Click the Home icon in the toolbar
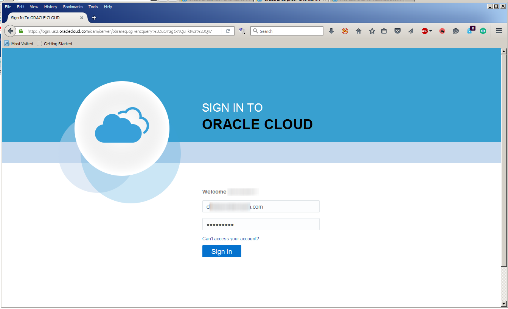Image resolution: width=508 pixels, height=309 pixels. [359, 31]
